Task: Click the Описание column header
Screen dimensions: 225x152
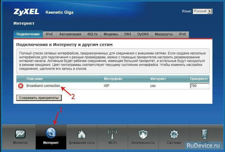Action: [35, 79]
